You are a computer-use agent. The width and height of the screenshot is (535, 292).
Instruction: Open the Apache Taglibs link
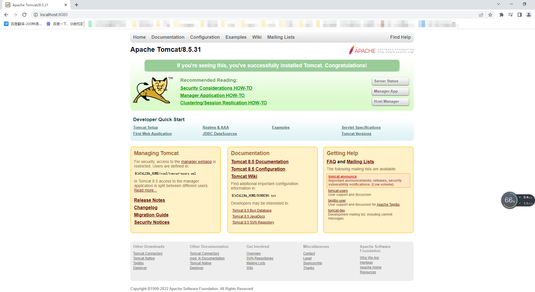tap(388, 205)
